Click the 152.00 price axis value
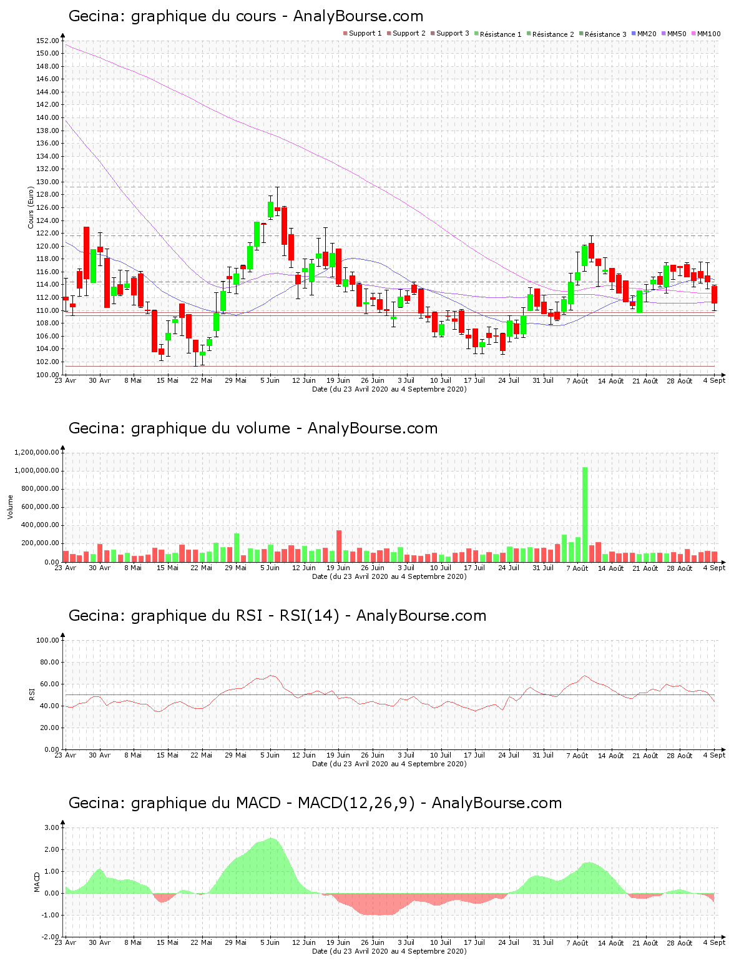 click(48, 41)
